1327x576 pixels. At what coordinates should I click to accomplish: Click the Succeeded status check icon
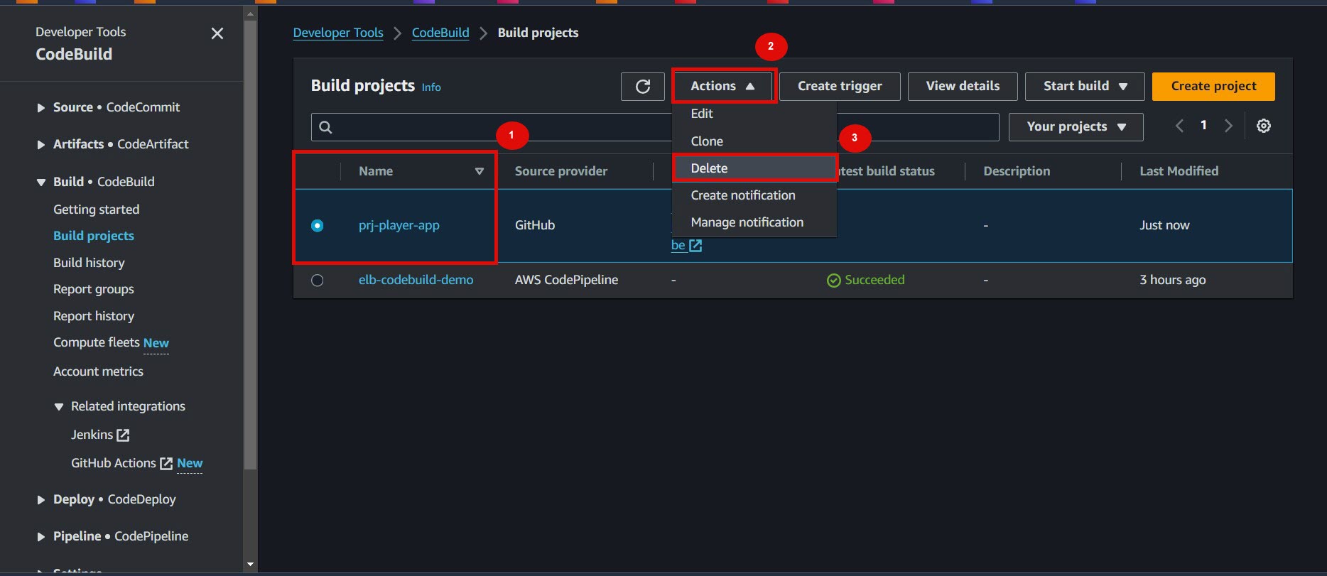[x=834, y=281]
